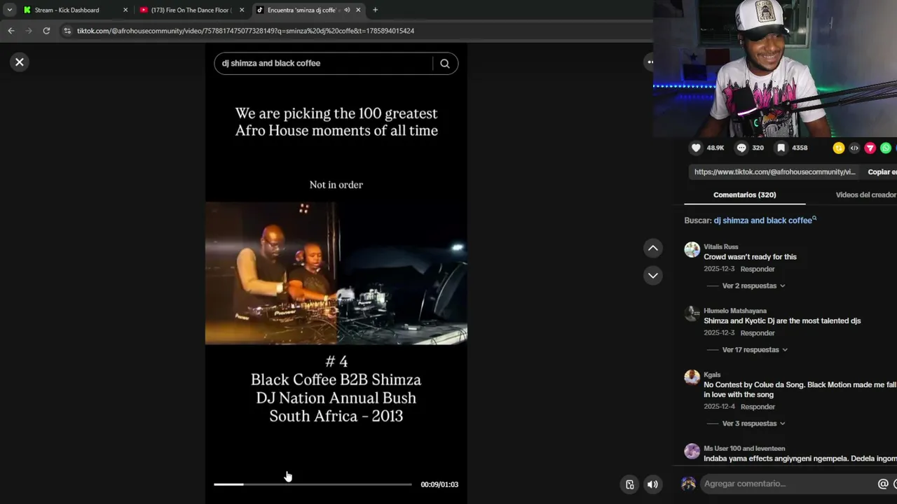The height and width of the screenshot is (504, 897).
Task: Open the 'dj shimza and black coffee' search link
Action: point(765,220)
